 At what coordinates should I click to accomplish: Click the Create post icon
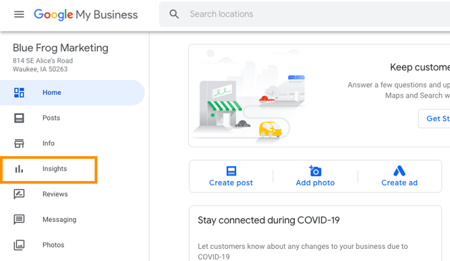tap(231, 171)
